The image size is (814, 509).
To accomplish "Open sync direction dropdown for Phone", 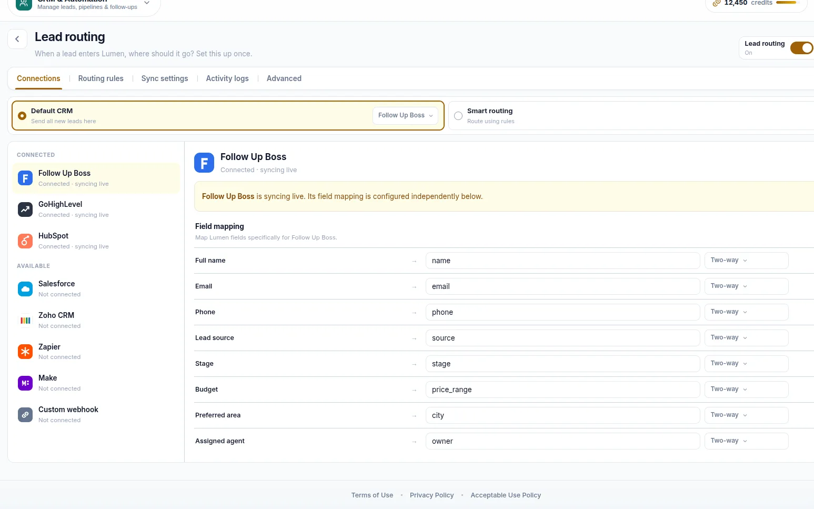I will click(x=746, y=312).
